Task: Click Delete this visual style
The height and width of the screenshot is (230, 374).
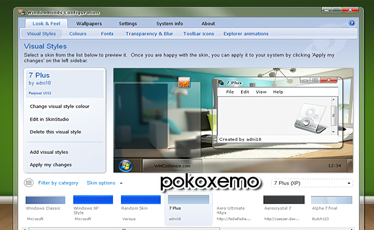Action: coord(55,132)
